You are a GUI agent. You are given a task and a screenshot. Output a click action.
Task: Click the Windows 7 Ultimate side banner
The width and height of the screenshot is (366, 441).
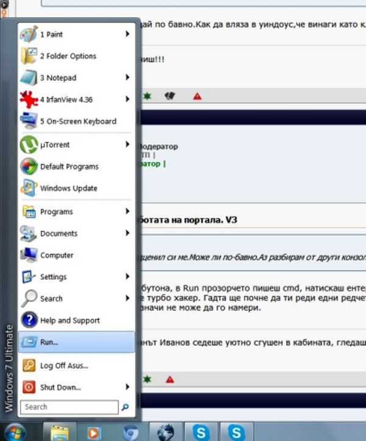click(9, 368)
